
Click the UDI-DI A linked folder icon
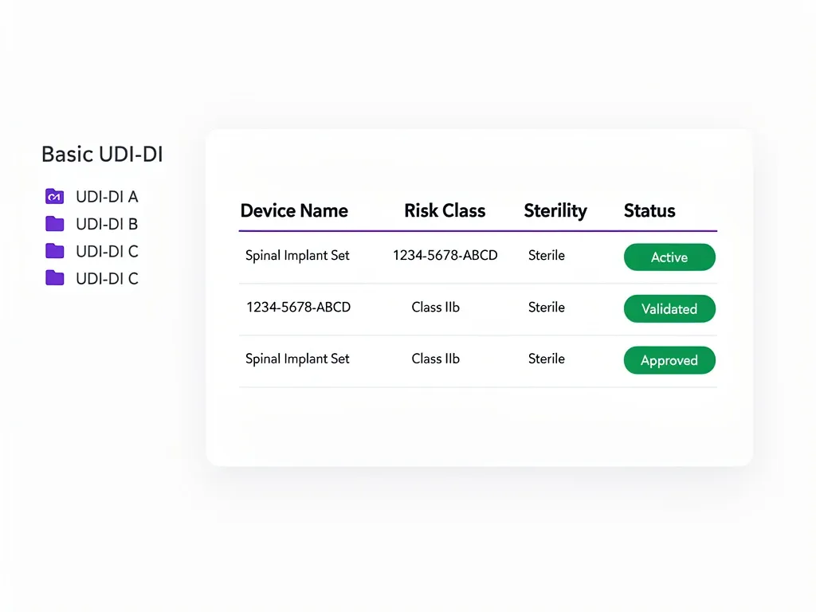point(54,196)
